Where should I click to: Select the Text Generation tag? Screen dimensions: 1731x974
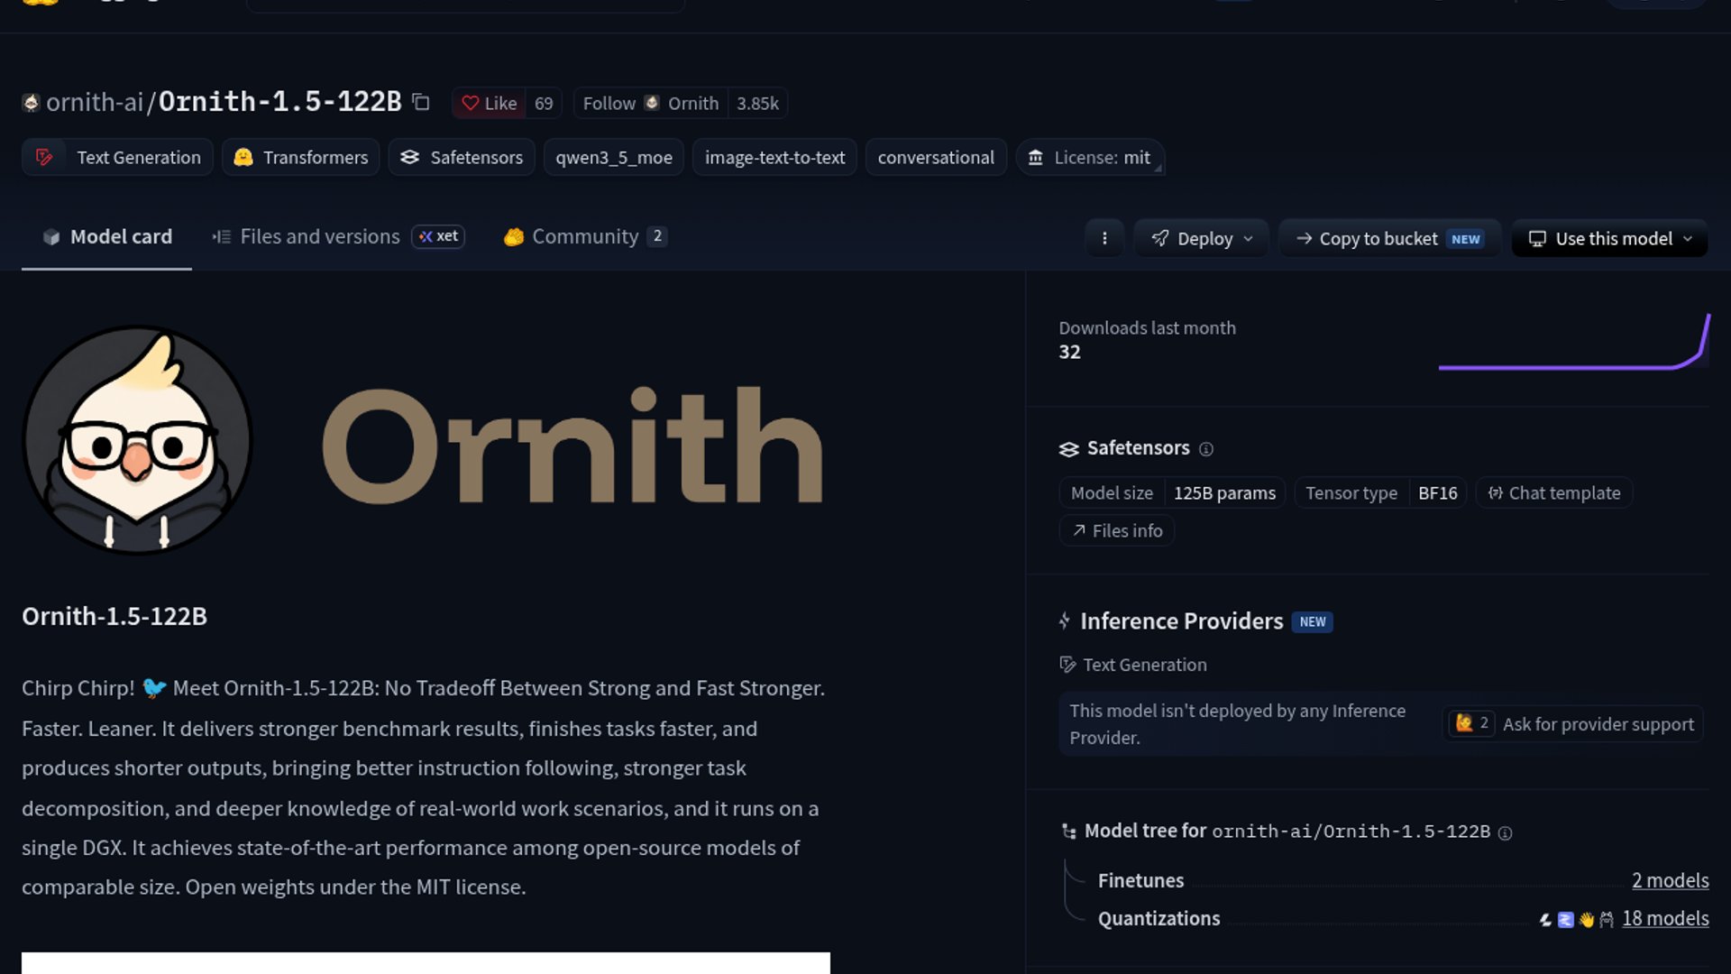click(x=117, y=157)
